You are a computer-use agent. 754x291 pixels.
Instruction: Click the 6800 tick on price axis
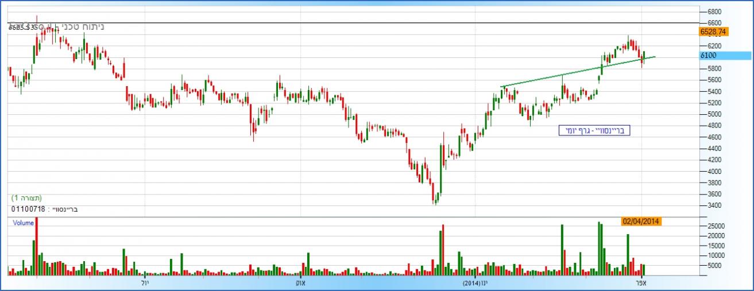714,11
